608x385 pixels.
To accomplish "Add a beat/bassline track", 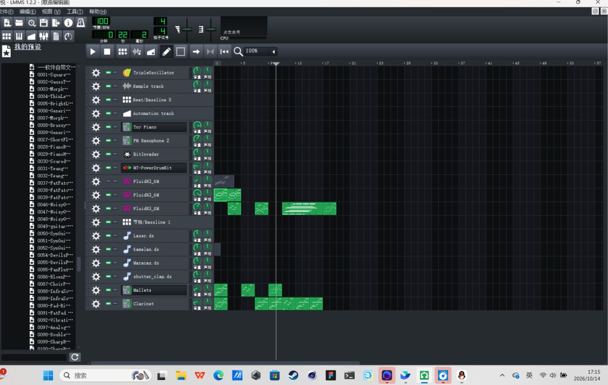I will point(123,52).
